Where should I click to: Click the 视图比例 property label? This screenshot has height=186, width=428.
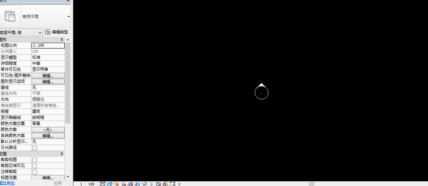click(8, 45)
